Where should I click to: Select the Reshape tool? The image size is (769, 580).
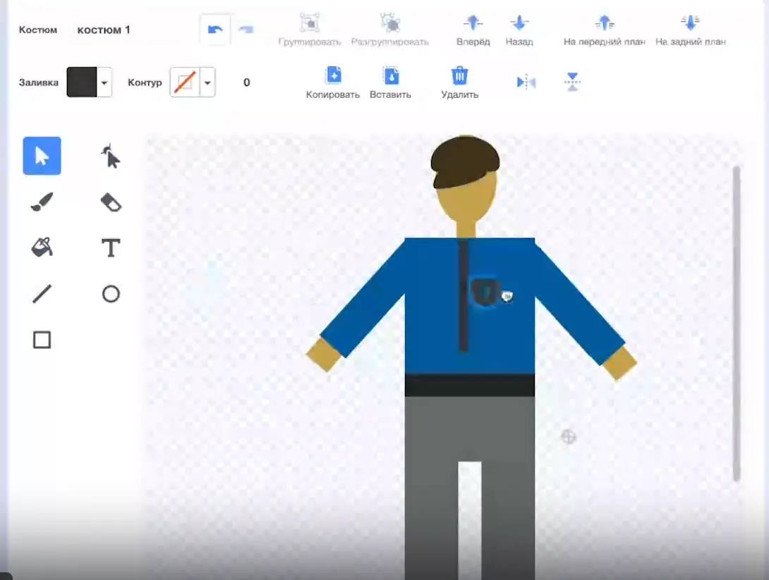click(x=110, y=156)
